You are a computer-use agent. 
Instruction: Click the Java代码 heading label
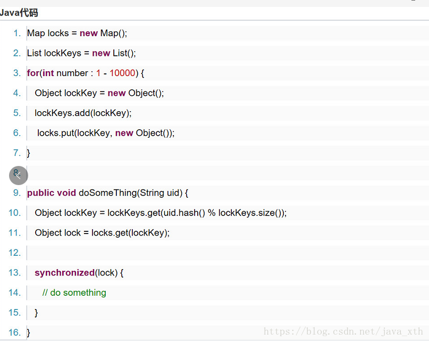pyautogui.click(x=19, y=12)
